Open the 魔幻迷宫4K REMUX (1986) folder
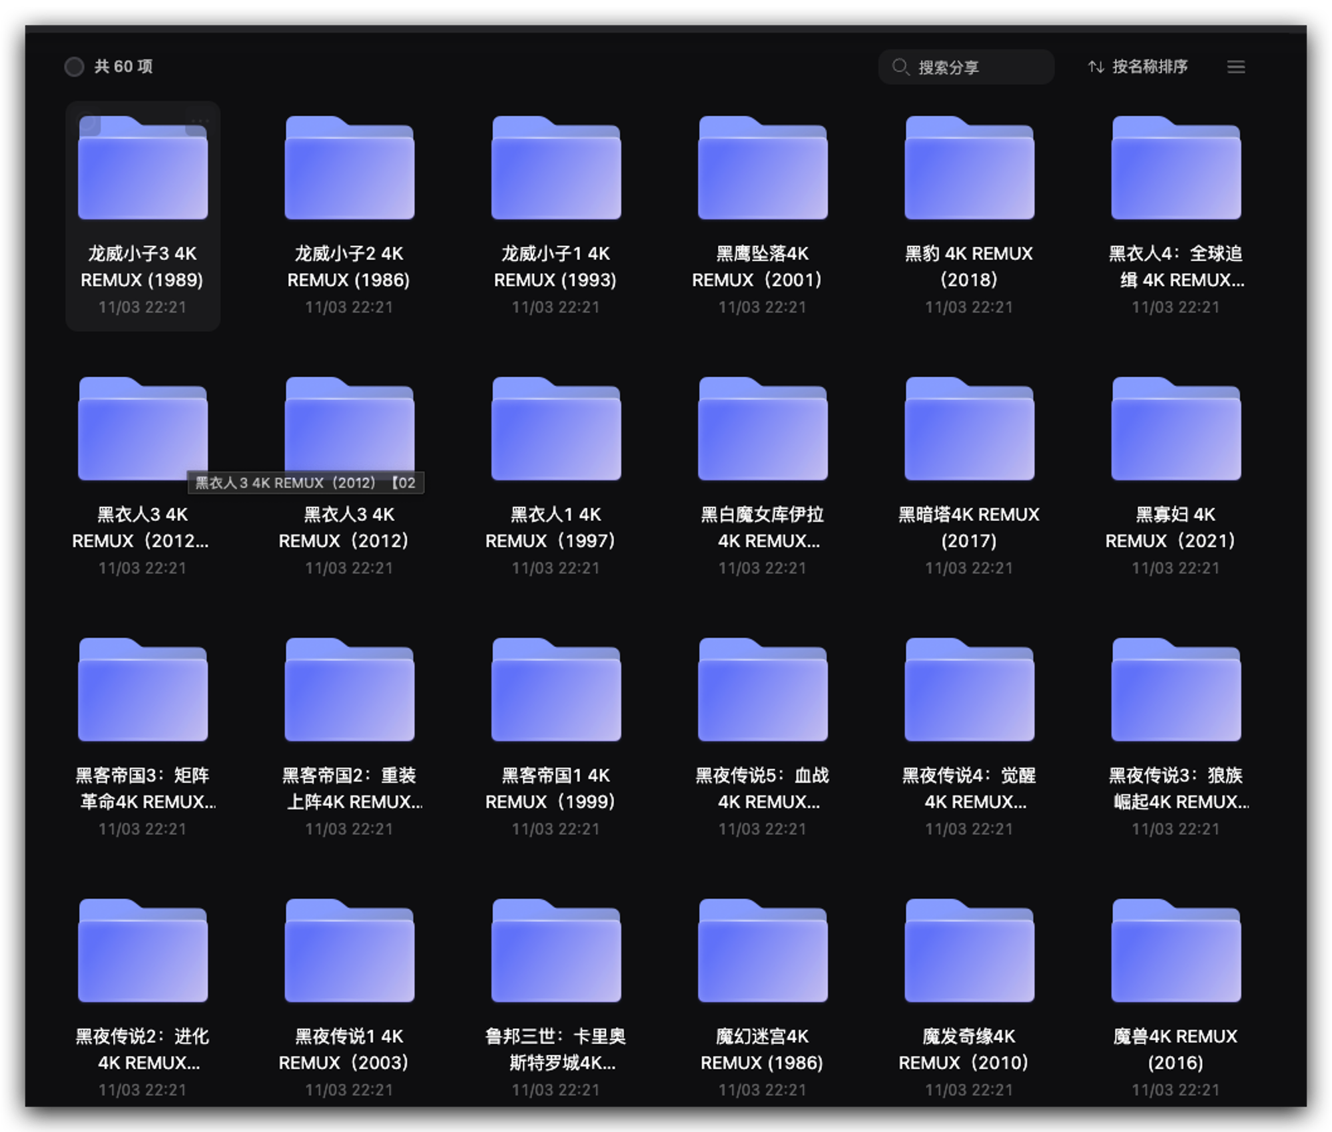The height and width of the screenshot is (1132, 1332). point(763,951)
